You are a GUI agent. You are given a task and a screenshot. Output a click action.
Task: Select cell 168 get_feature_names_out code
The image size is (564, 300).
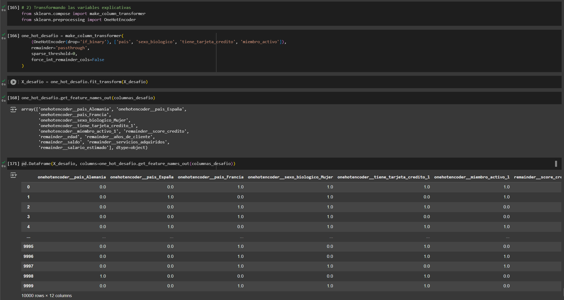coord(88,98)
